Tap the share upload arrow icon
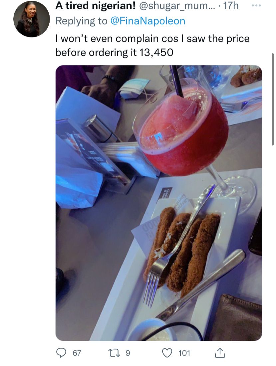 point(220,353)
